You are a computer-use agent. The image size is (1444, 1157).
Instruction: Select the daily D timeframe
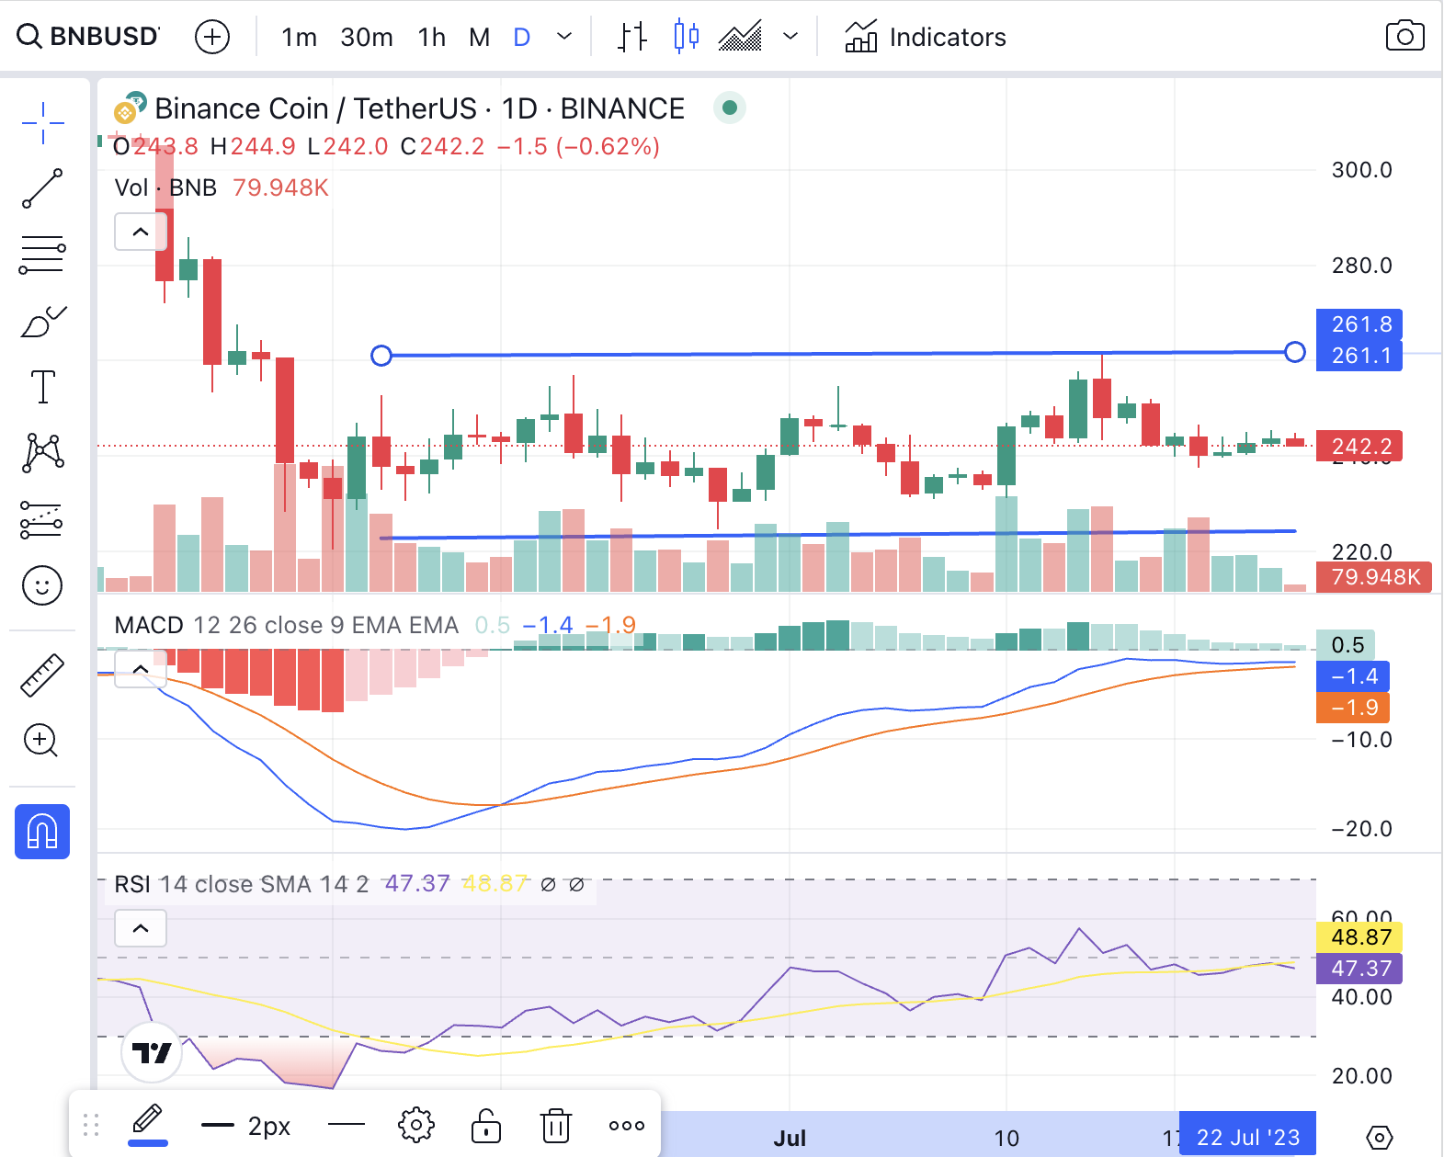tap(522, 37)
